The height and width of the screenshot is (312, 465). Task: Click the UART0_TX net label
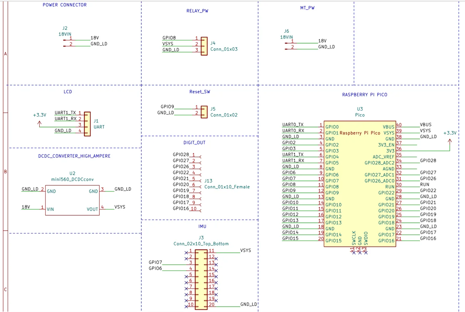click(293, 124)
